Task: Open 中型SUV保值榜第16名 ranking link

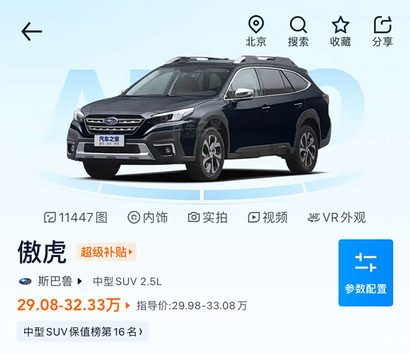Action: point(83,332)
